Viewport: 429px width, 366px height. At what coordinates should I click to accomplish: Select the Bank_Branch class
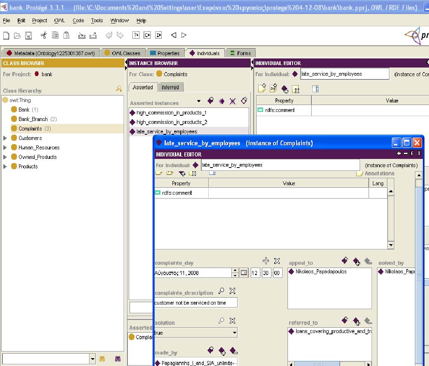33,119
